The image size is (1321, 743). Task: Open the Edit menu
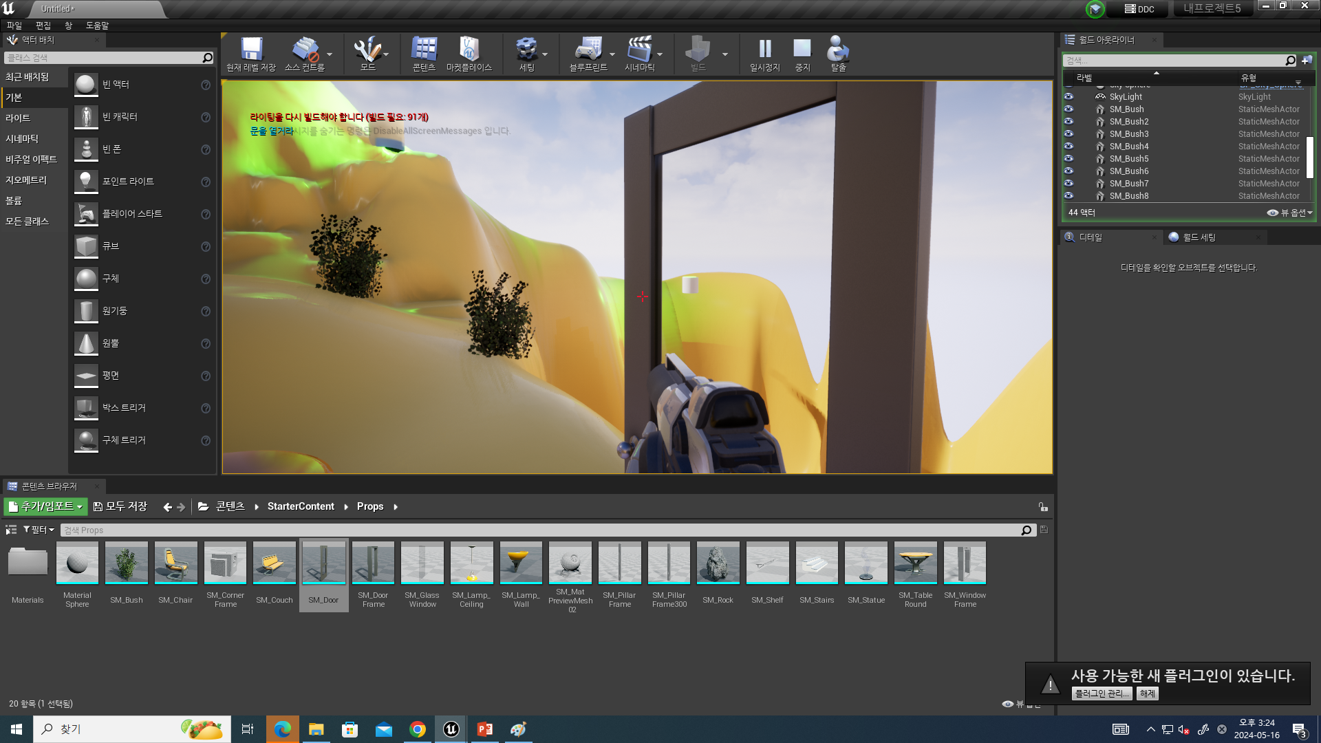tap(43, 25)
